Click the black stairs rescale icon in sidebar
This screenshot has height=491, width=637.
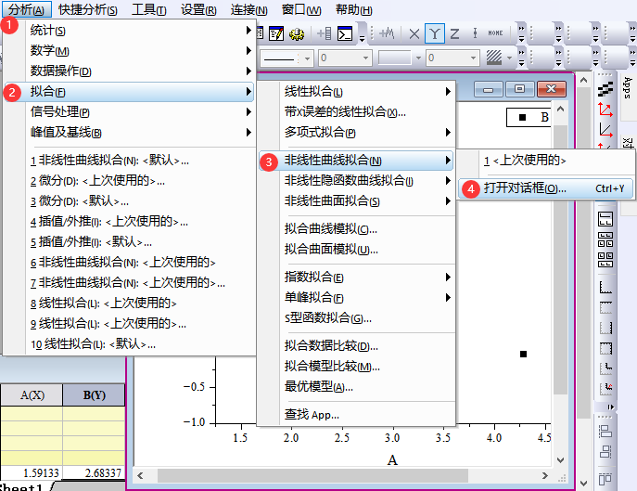coord(605,89)
